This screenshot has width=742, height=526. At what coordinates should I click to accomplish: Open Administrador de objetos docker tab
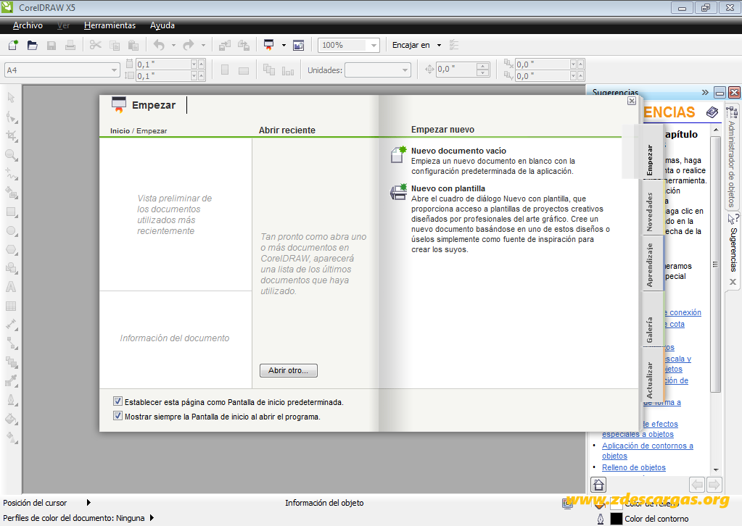click(x=732, y=156)
